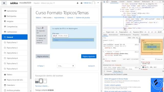Open the Properties pane tab
This screenshot has height=92, width=164.
pyautogui.click(x=136, y=35)
